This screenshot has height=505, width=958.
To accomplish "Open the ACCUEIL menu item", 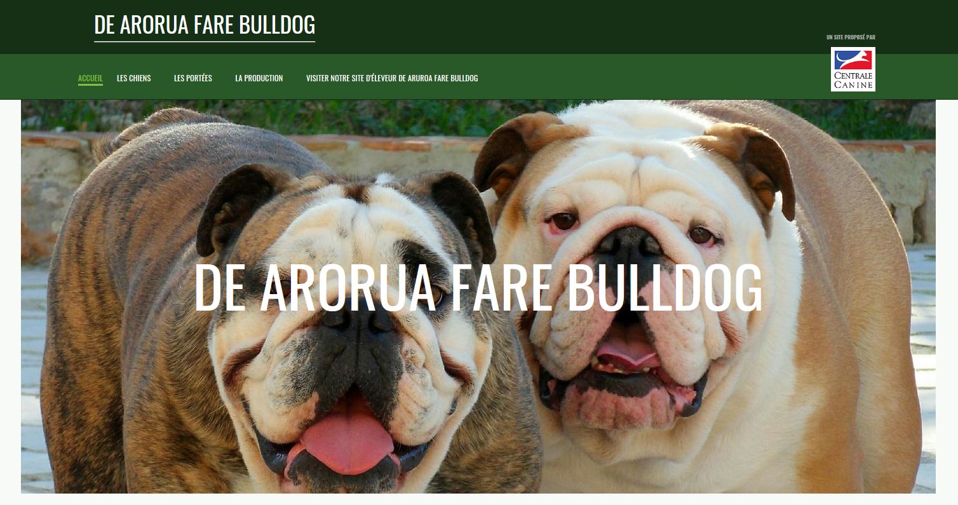I will pos(90,78).
